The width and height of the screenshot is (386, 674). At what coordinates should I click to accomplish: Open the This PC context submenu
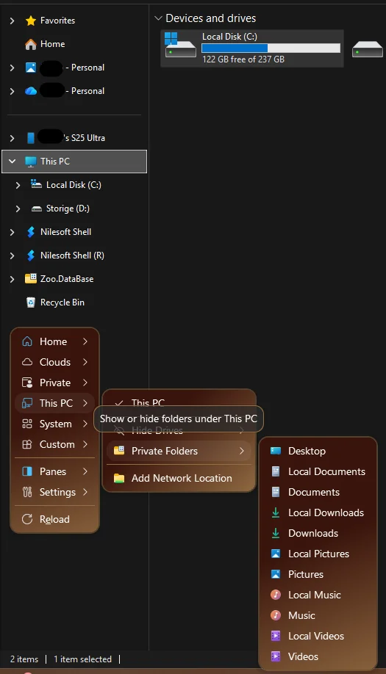(x=54, y=403)
